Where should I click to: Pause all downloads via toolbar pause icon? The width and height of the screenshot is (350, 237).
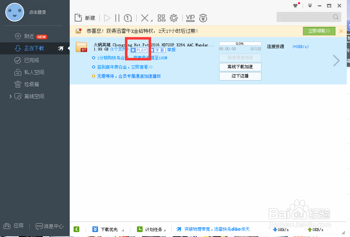coord(118,18)
